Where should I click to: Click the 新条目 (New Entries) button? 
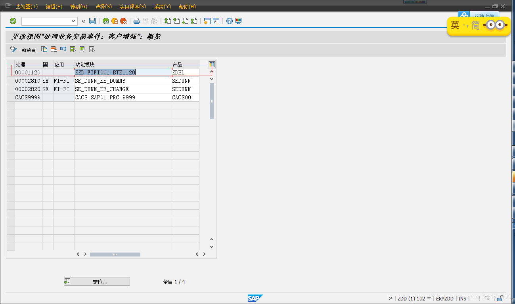pos(29,49)
